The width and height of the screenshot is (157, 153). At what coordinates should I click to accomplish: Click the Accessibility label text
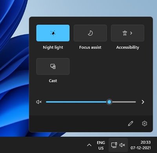tap(128, 47)
